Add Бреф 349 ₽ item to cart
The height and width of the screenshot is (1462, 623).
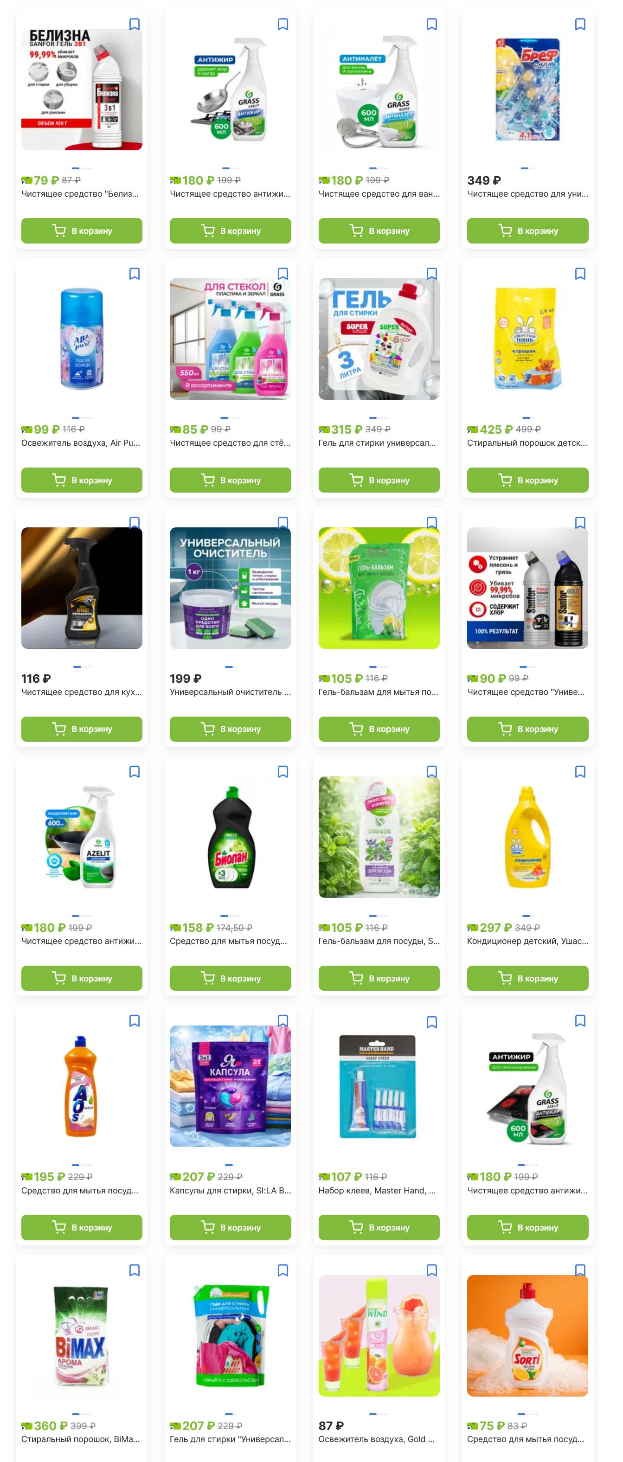(x=528, y=231)
